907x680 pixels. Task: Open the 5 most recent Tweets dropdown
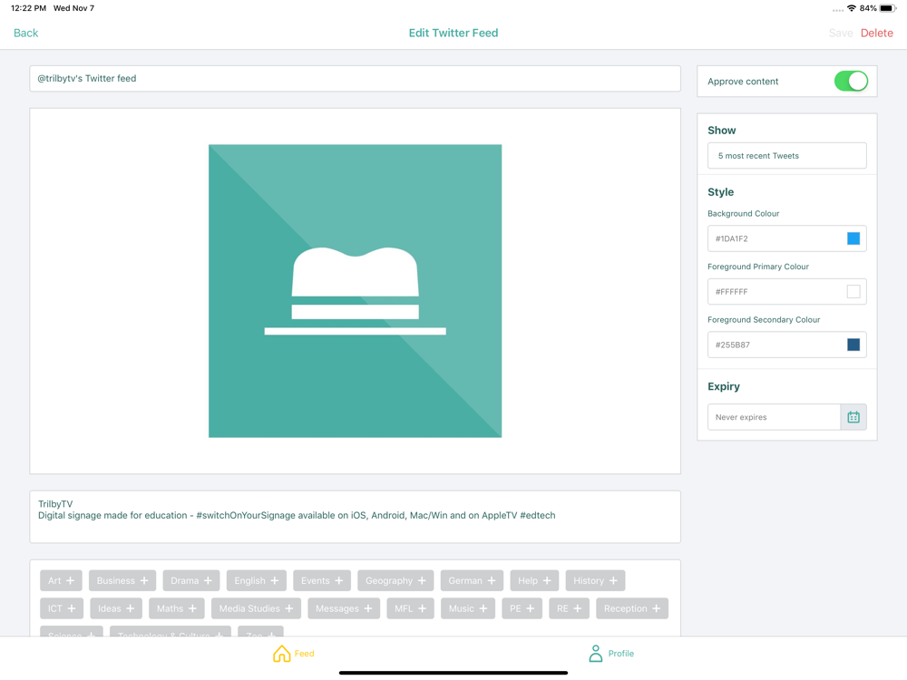pos(786,156)
